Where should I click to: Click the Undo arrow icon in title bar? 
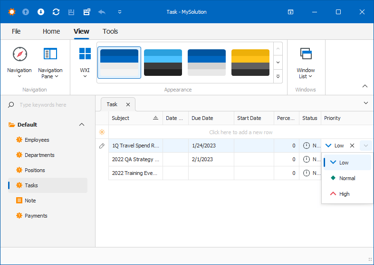pos(102,12)
